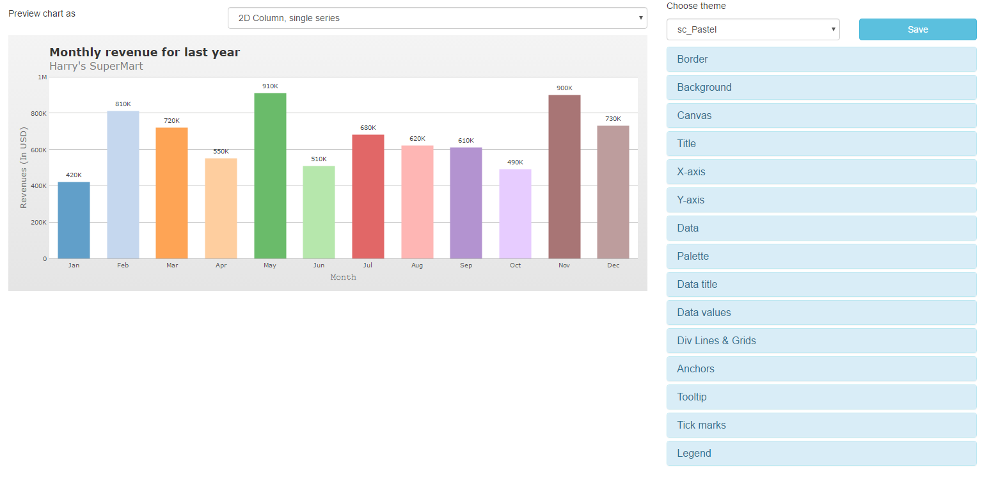Image resolution: width=982 pixels, height=483 pixels.
Task: Expand the Border settings panel
Action: (x=821, y=59)
